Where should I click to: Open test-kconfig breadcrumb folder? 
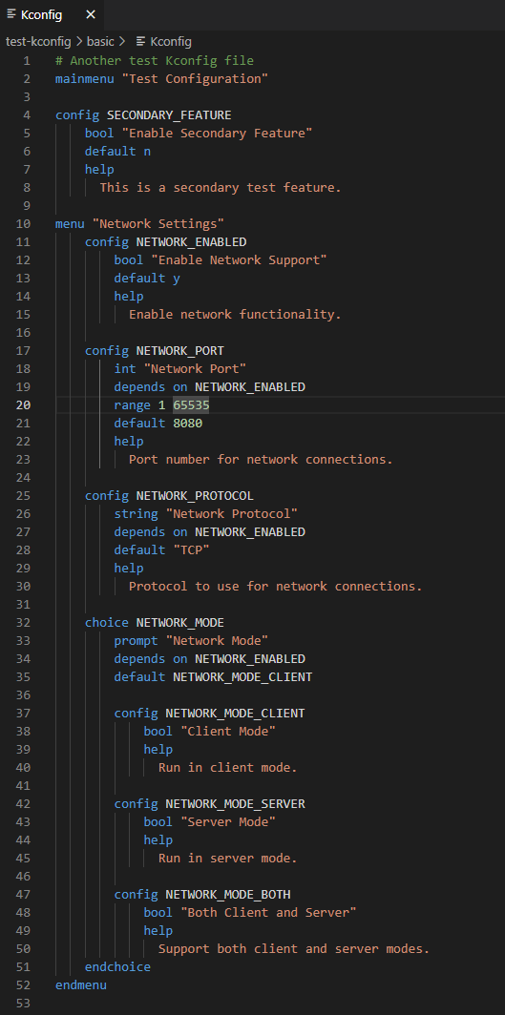39,41
